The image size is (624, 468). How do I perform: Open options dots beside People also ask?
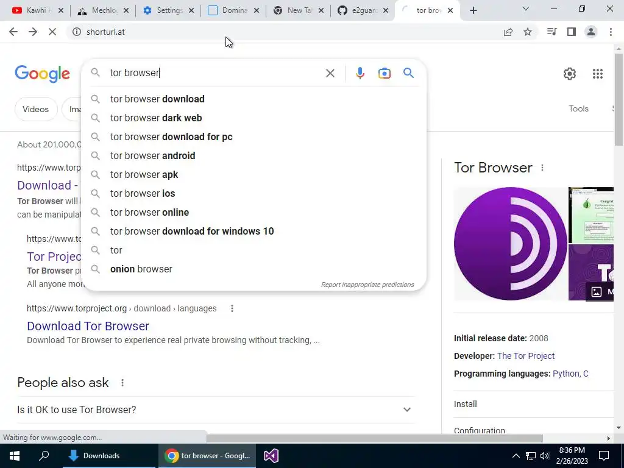(x=122, y=383)
